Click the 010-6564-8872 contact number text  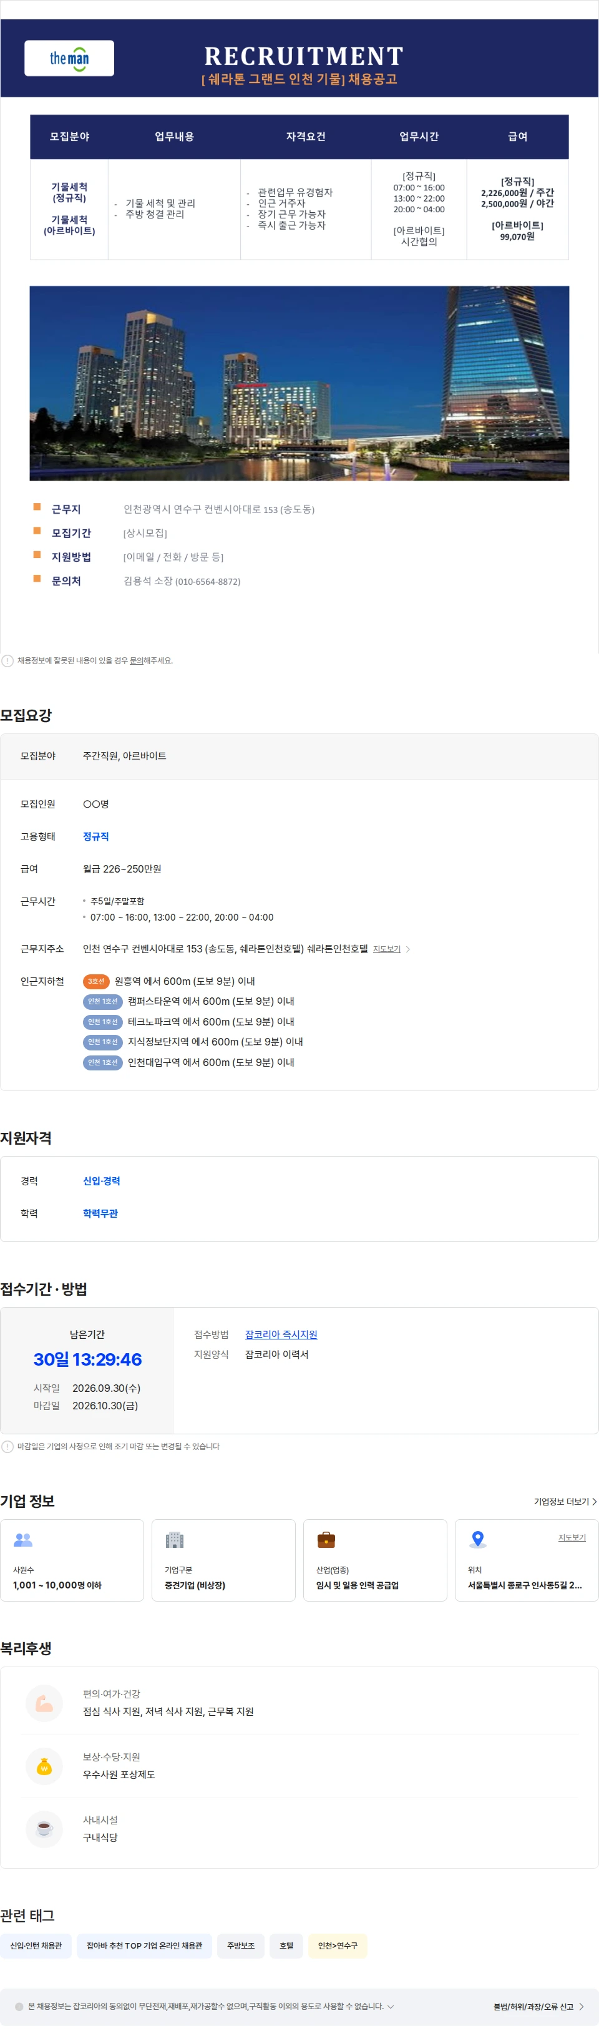[208, 581]
